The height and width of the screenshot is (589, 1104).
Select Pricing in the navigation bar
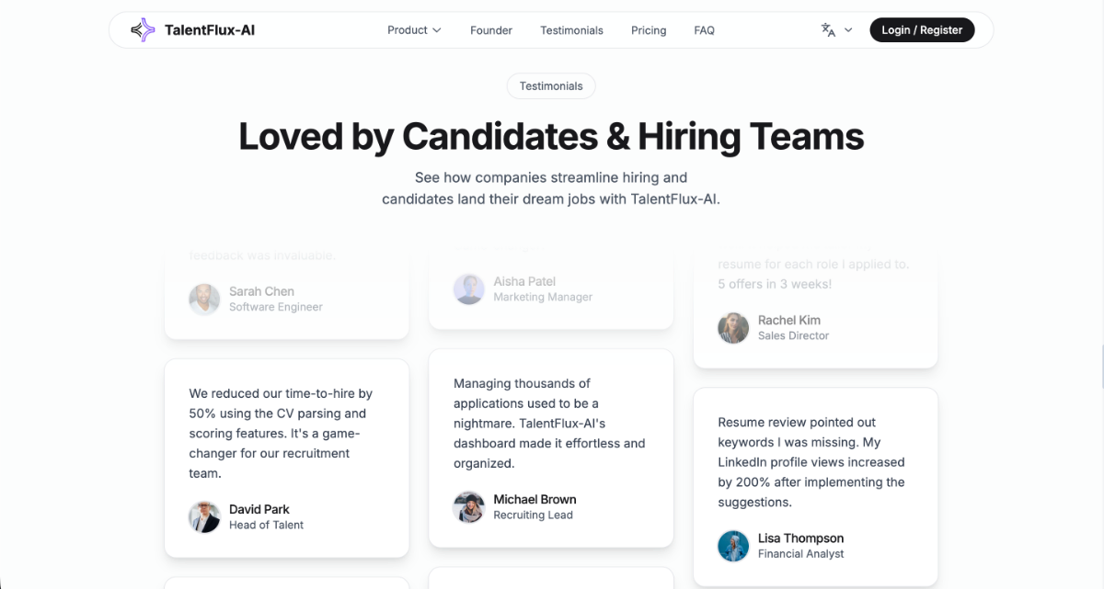649,29
